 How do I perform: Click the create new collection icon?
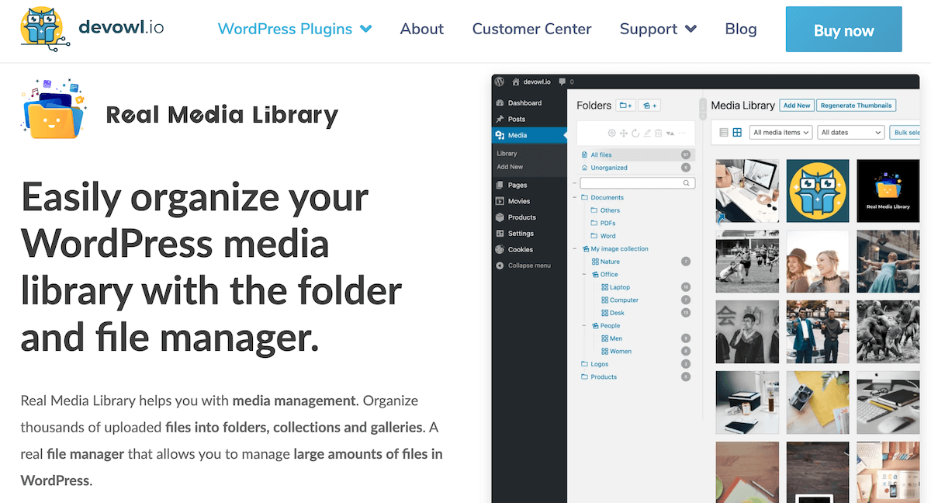pos(649,103)
